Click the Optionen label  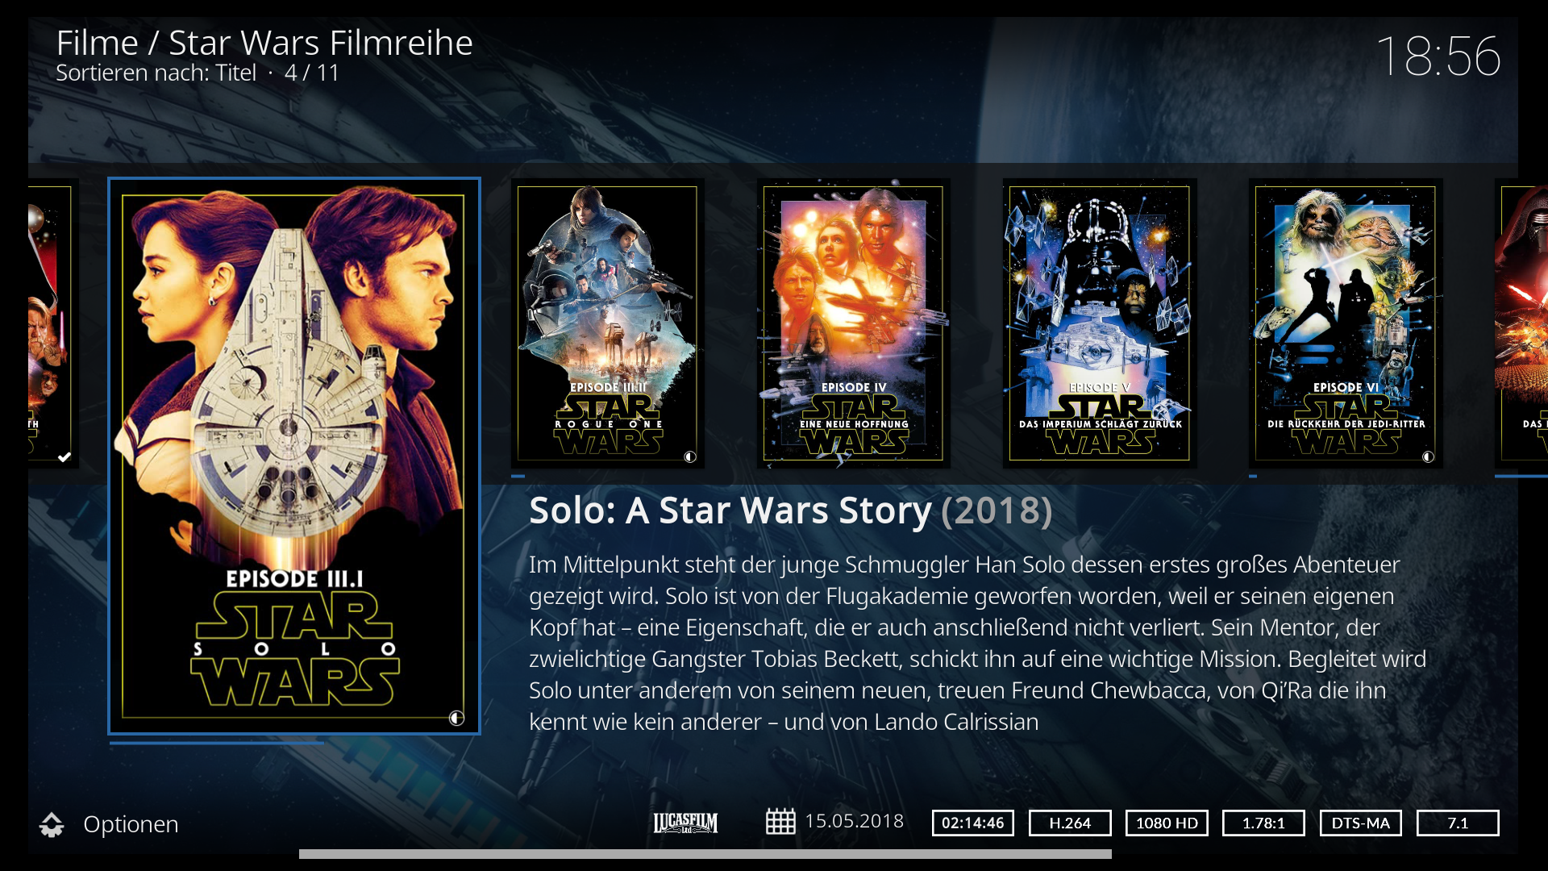tap(131, 824)
